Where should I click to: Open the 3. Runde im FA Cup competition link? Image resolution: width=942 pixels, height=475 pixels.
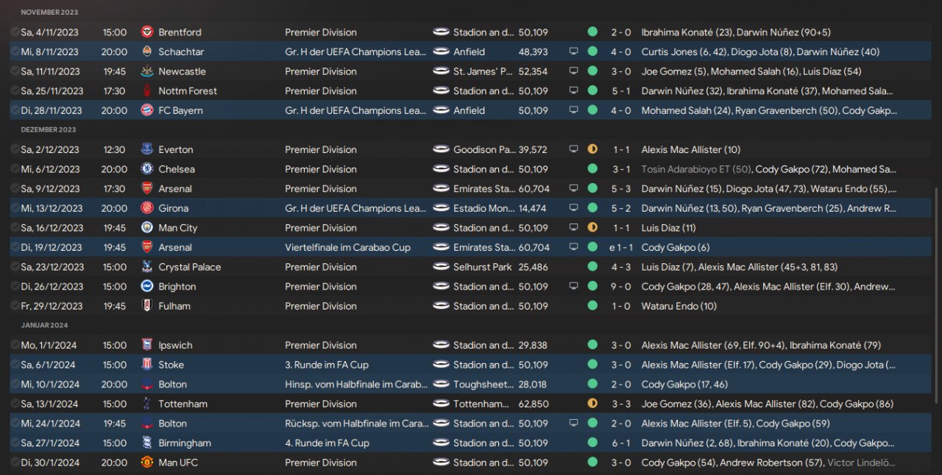(327, 365)
